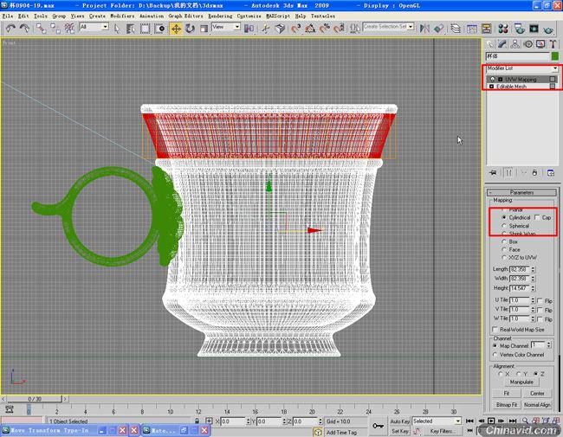563x437 pixels.
Task: Toggle the Angle Snap icon
Action: [x=310, y=29]
